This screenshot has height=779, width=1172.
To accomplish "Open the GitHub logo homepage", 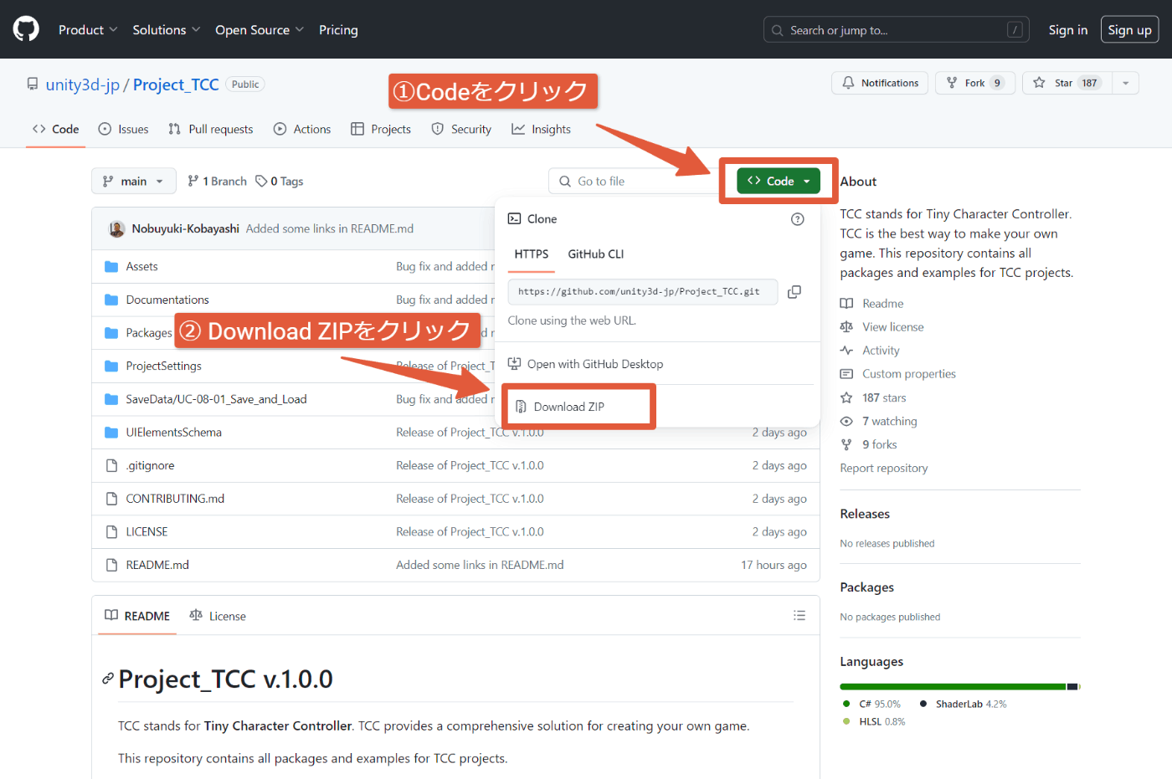I will (x=26, y=29).
